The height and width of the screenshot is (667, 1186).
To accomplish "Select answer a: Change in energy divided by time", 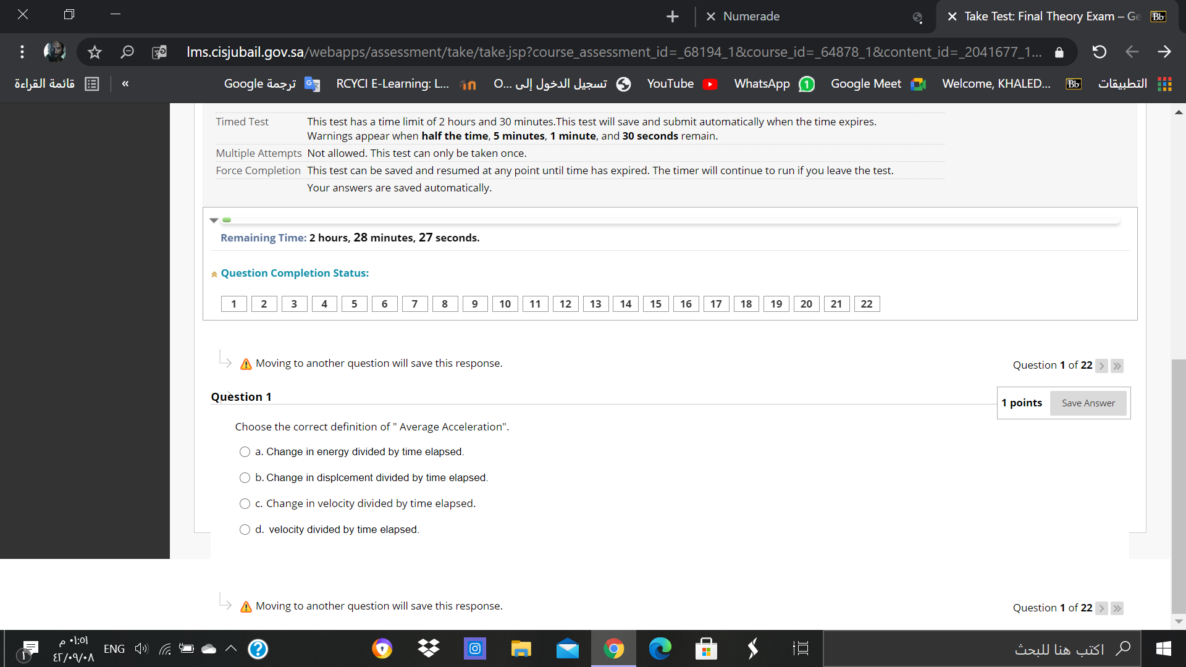I will pyautogui.click(x=244, y=451).
